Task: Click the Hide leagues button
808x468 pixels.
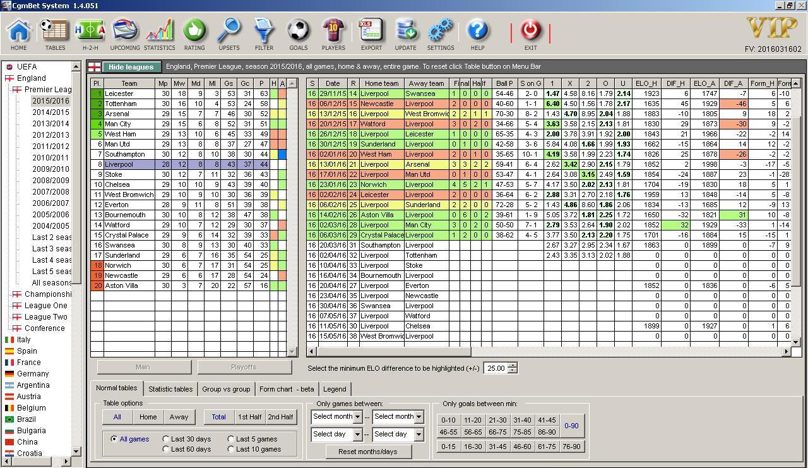Action: pos(131,67)
